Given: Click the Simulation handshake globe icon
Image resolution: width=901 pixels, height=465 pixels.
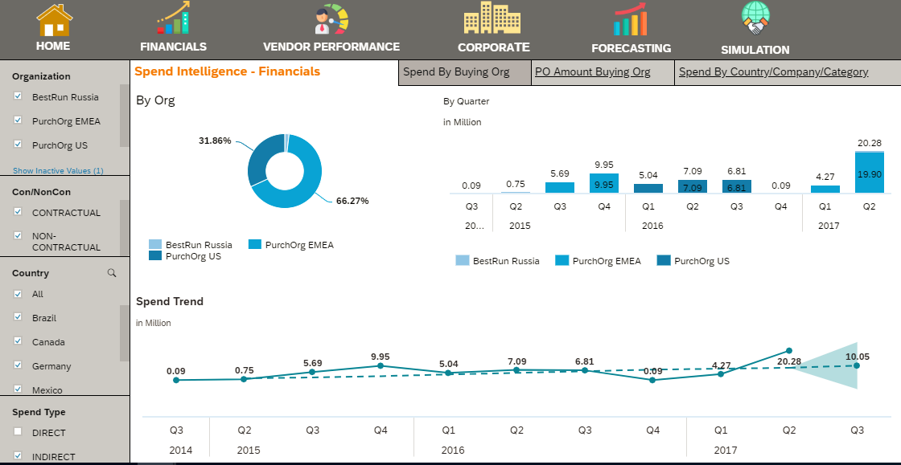Looking at the screenshot, I should click(x=755, y=19).
